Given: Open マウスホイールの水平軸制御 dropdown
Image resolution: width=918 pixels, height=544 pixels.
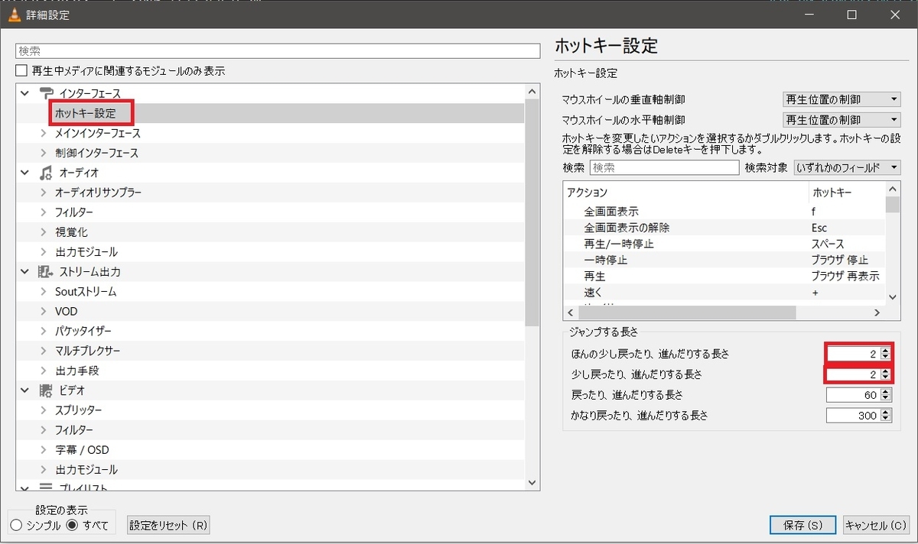Looking at the screenshot, I should tap(841, 120).
